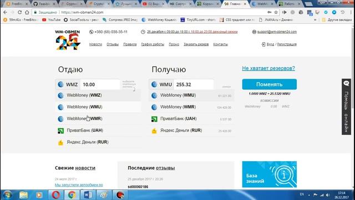355x200 pixels.
Task: Select WebMoney (WMR) in the Получаю list
Action: pyautogui.click(x=191, y=107)
